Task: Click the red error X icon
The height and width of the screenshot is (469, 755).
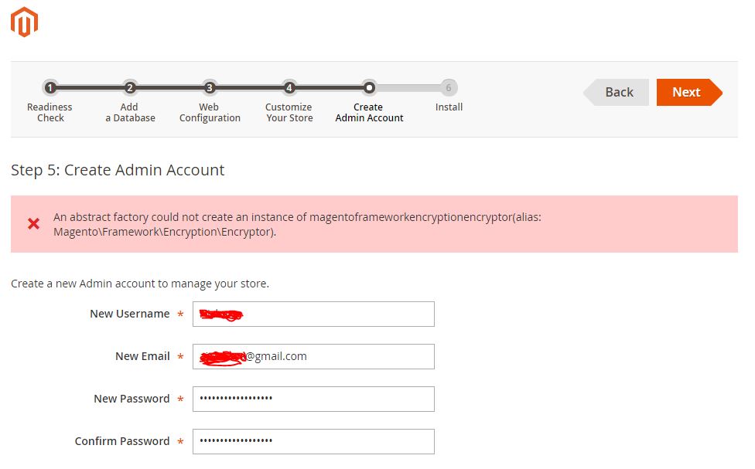Action: coord(32,223)
